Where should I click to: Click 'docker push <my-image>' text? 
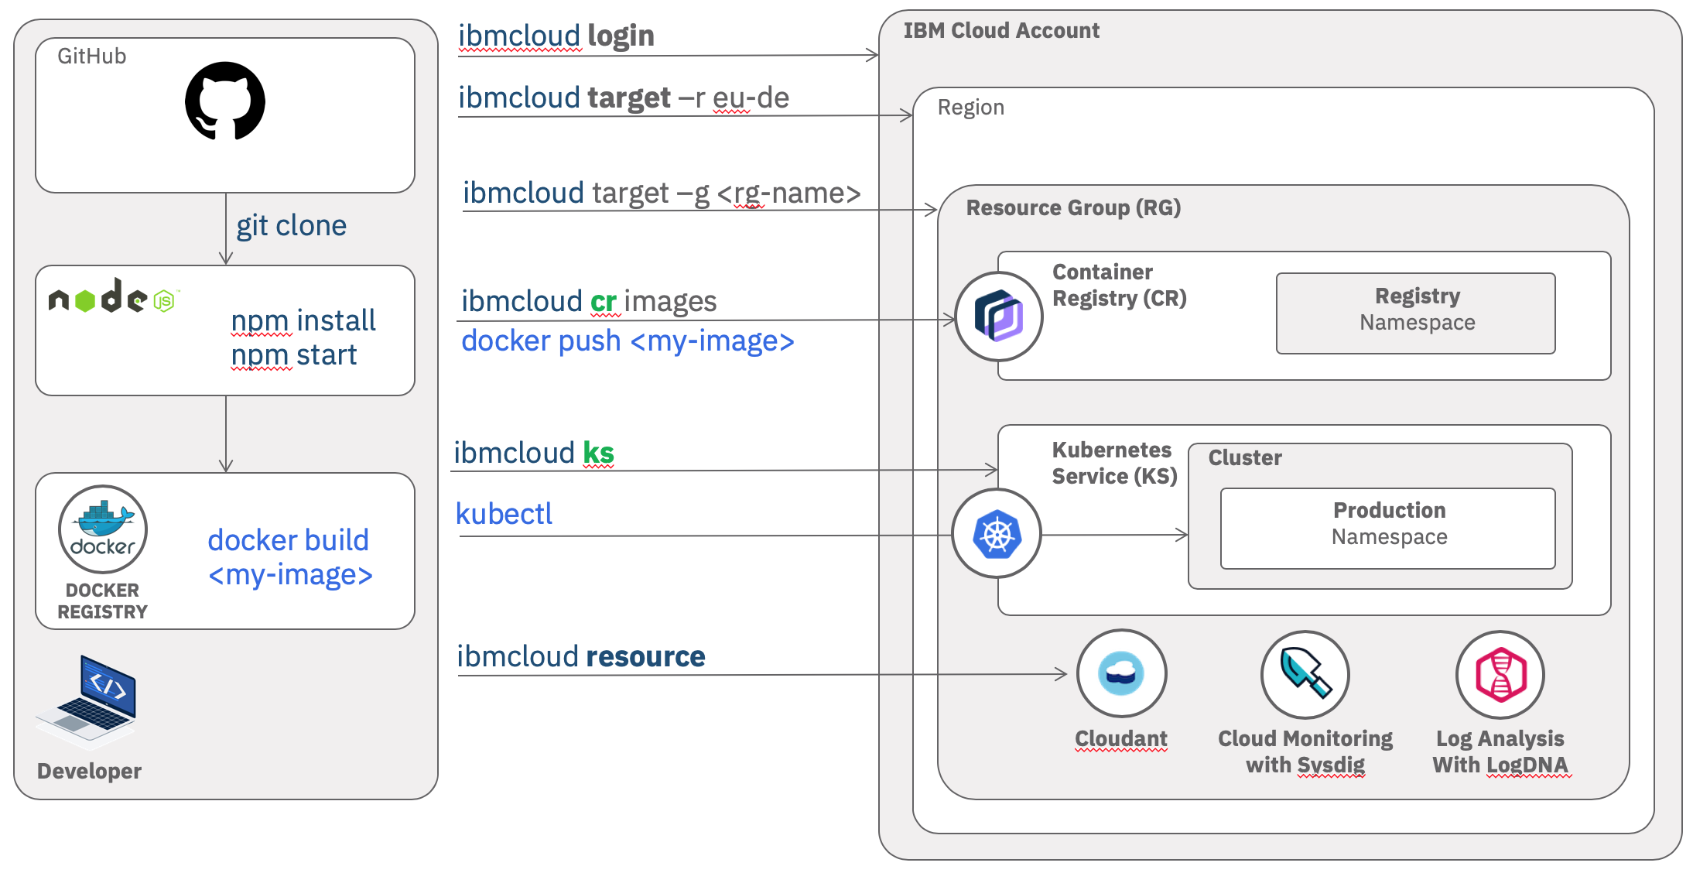click(628, 341)
